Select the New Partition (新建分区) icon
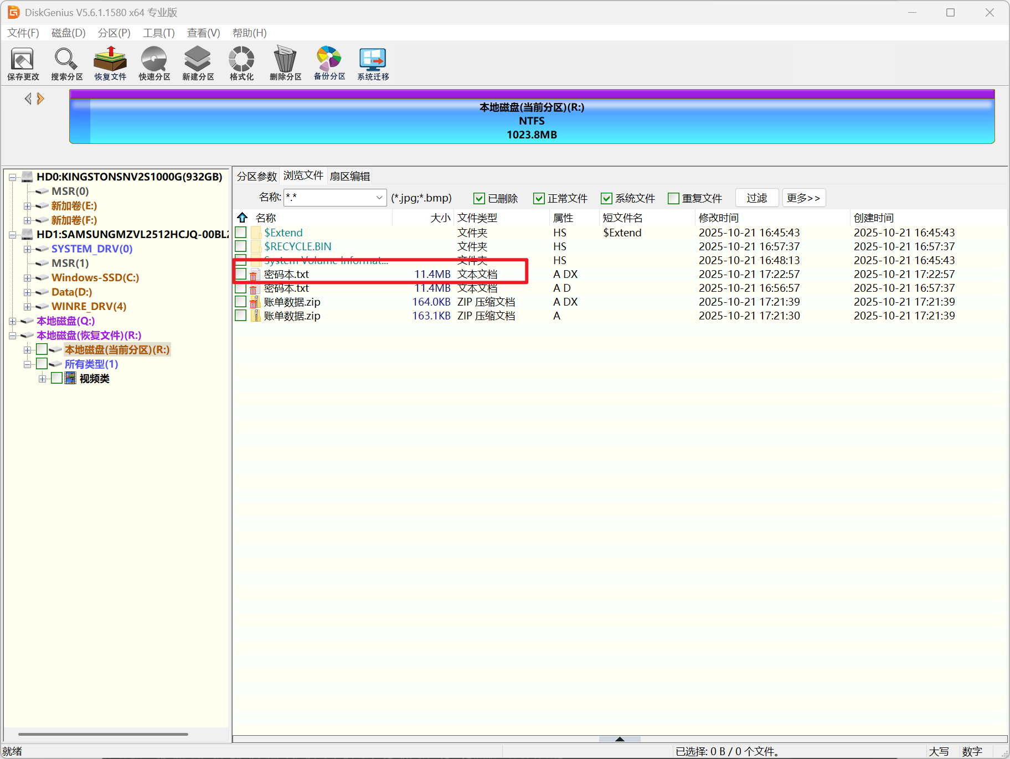 click(x=198, y=64)
